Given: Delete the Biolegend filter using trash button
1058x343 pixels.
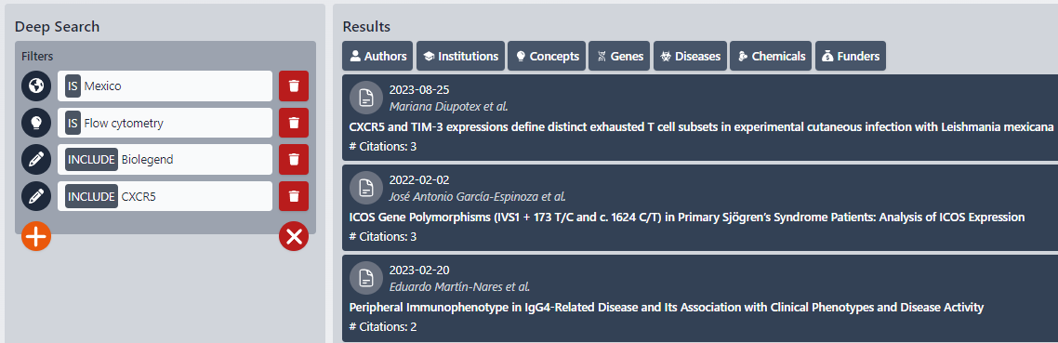Looking at the screenshot, I should coord(294,159).
